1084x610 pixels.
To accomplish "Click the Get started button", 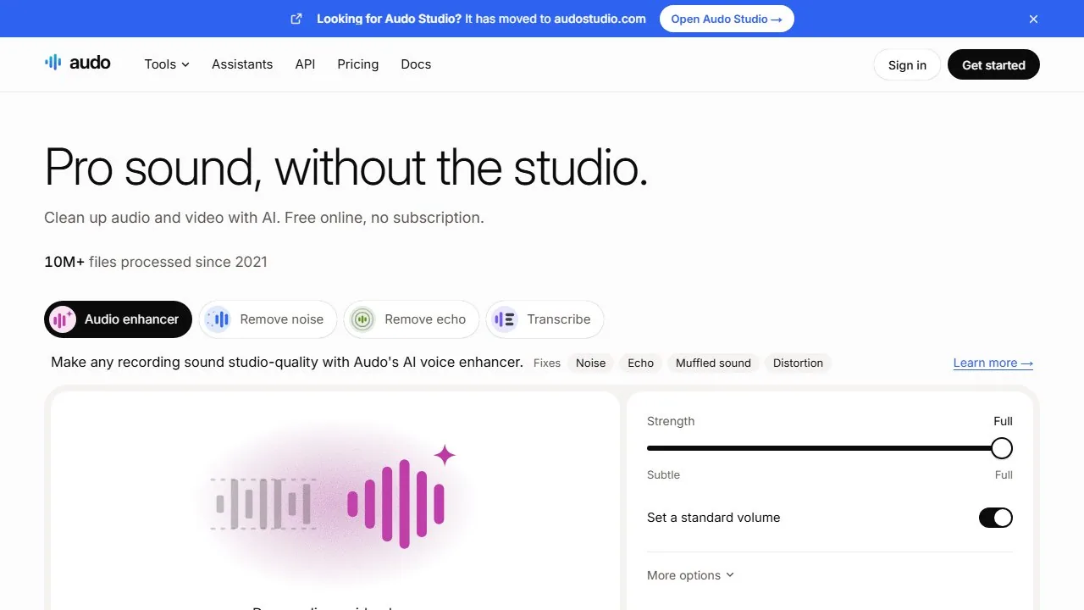I will click(x=993, y=65).
